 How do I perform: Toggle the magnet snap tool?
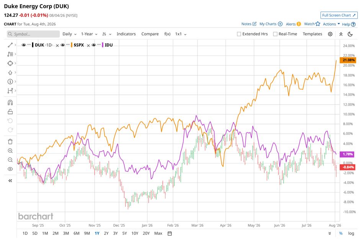pyautogui.click(x=10, y=102)
